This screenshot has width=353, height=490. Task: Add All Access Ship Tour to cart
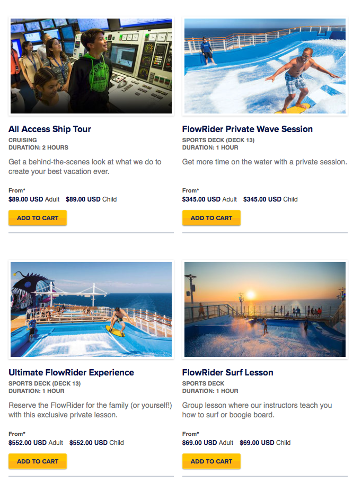click(38, 218)
